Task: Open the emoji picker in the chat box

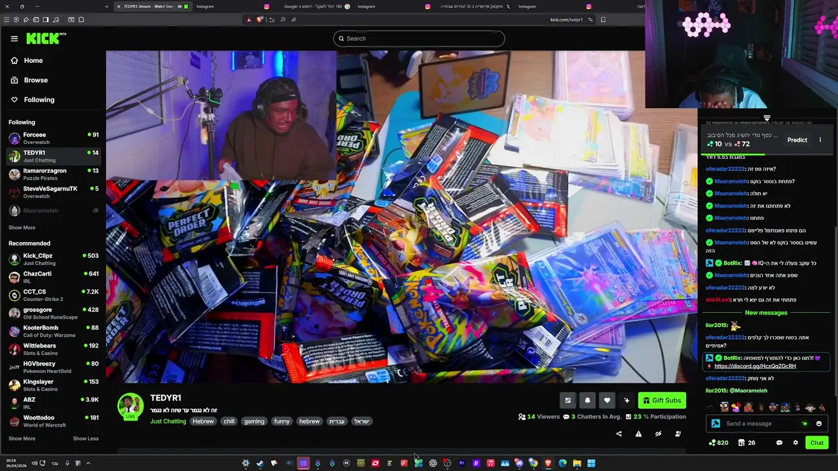Action: [818, 424]
